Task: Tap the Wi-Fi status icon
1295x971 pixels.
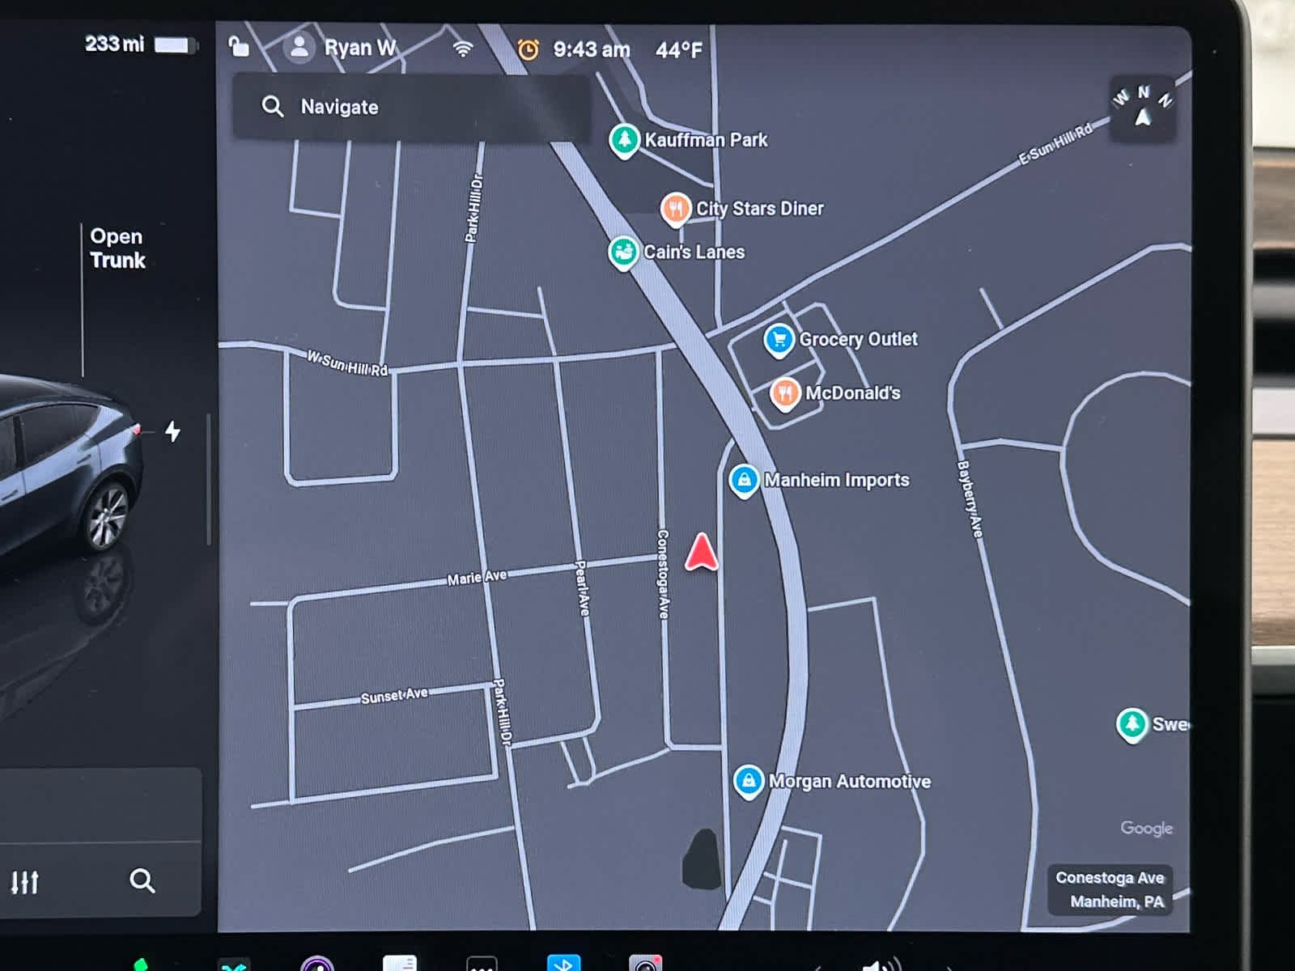Action: click(462, 49)
